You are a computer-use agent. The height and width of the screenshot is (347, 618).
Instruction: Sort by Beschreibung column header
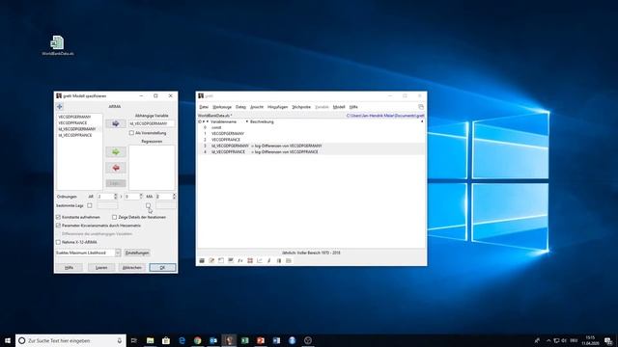262,122
